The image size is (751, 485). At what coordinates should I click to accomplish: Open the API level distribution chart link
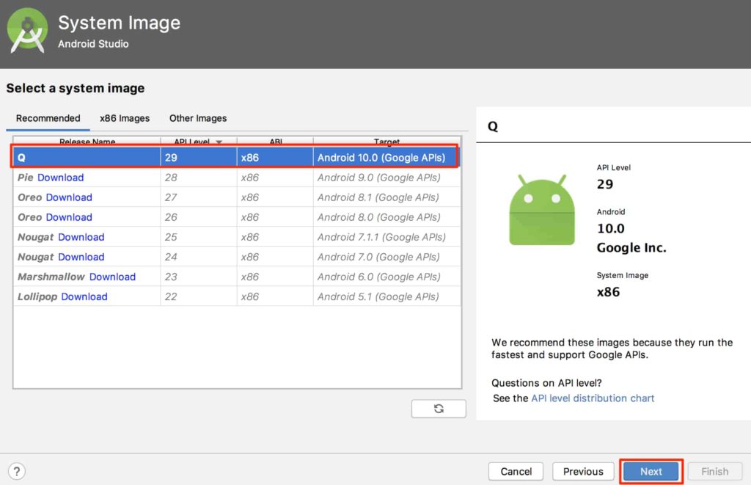pyautogui.click(x=593, y=398)
